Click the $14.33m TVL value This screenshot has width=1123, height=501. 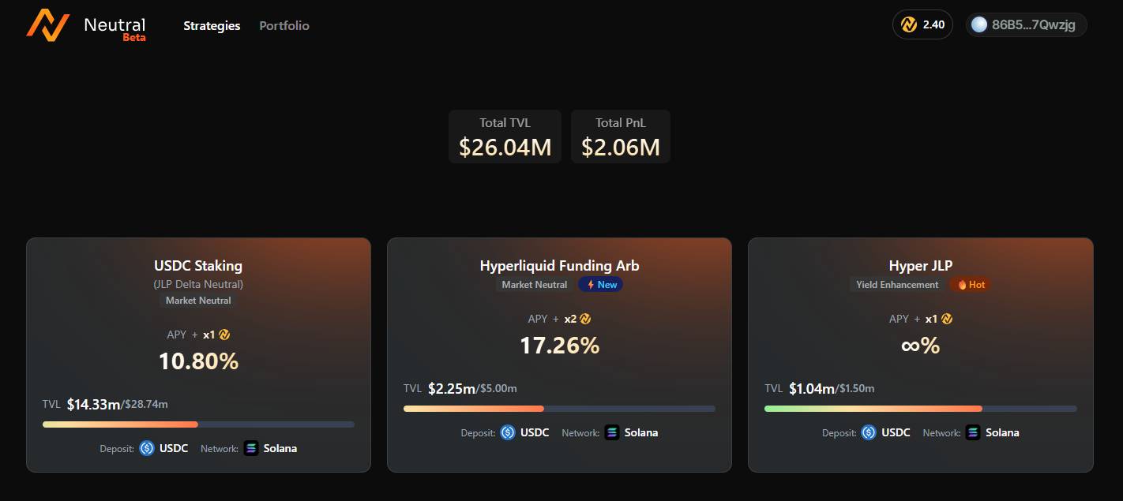click(x=93, y=404)
